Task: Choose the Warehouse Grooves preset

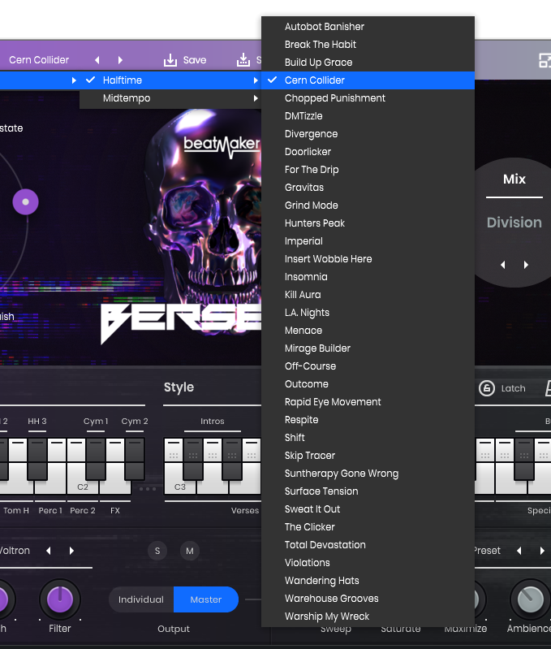Action: pos(331,599)
